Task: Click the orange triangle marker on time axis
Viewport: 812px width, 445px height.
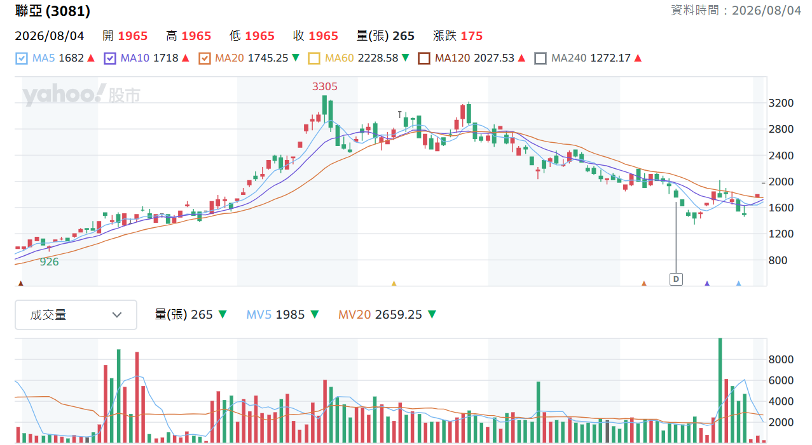Action: 643,283
